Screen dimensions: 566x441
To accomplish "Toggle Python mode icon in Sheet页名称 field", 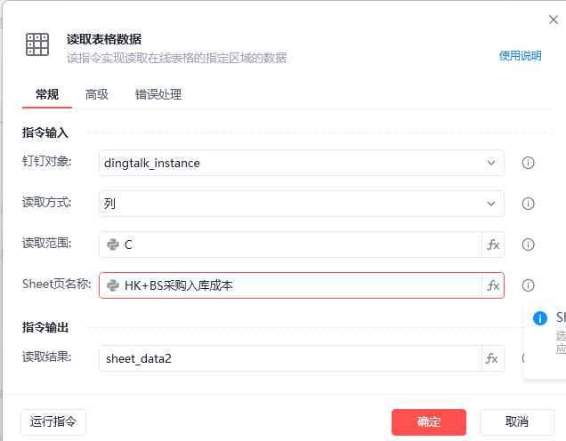I will point(113,285).
